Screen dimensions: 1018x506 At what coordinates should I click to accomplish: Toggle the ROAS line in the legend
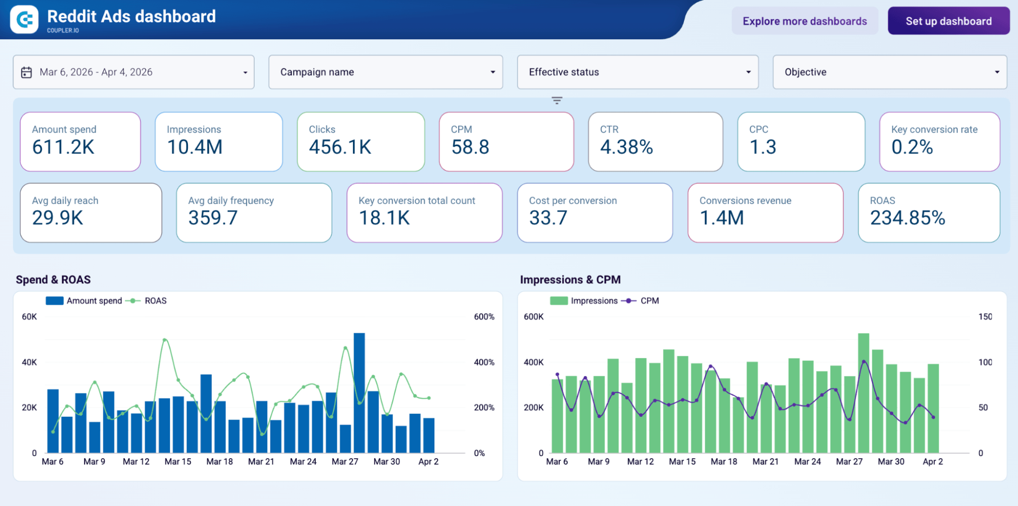click(x=156, y=301)
